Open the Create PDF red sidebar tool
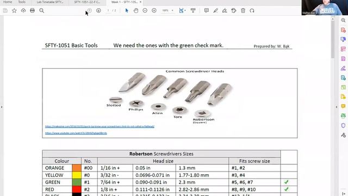Image resolution: width=348 pixels, height=196 pixels. pos(343,30)
